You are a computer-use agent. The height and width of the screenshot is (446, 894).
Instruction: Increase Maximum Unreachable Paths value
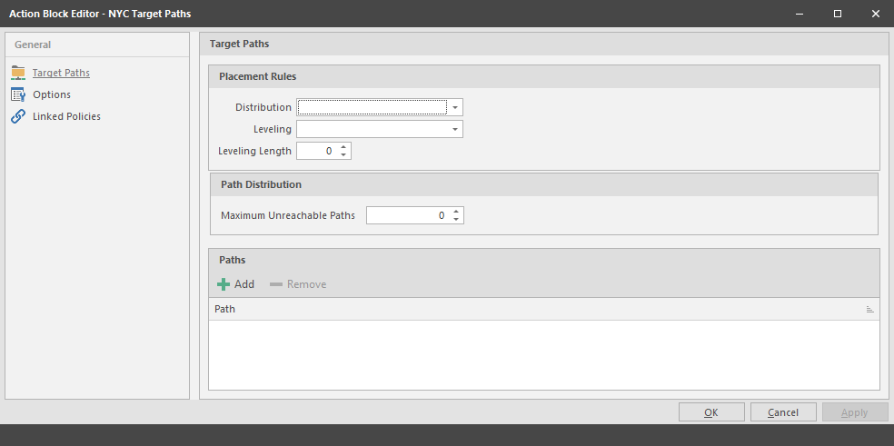[456, 212]
